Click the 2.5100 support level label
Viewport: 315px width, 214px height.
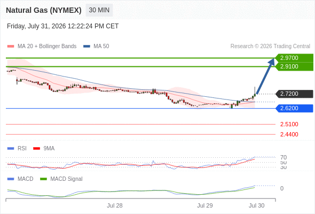click(289, 124)
